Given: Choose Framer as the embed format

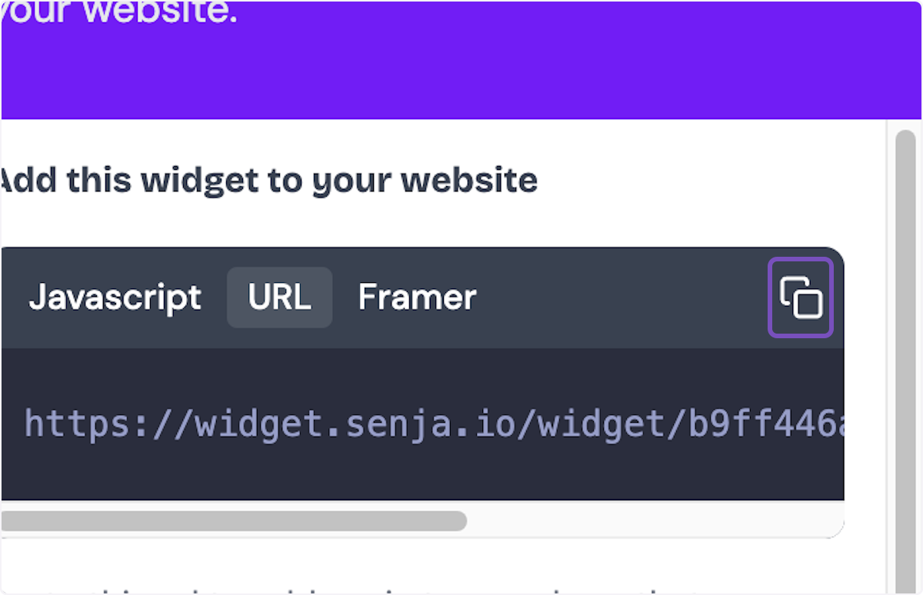Looking at the screenshot, I should point(416,298).
